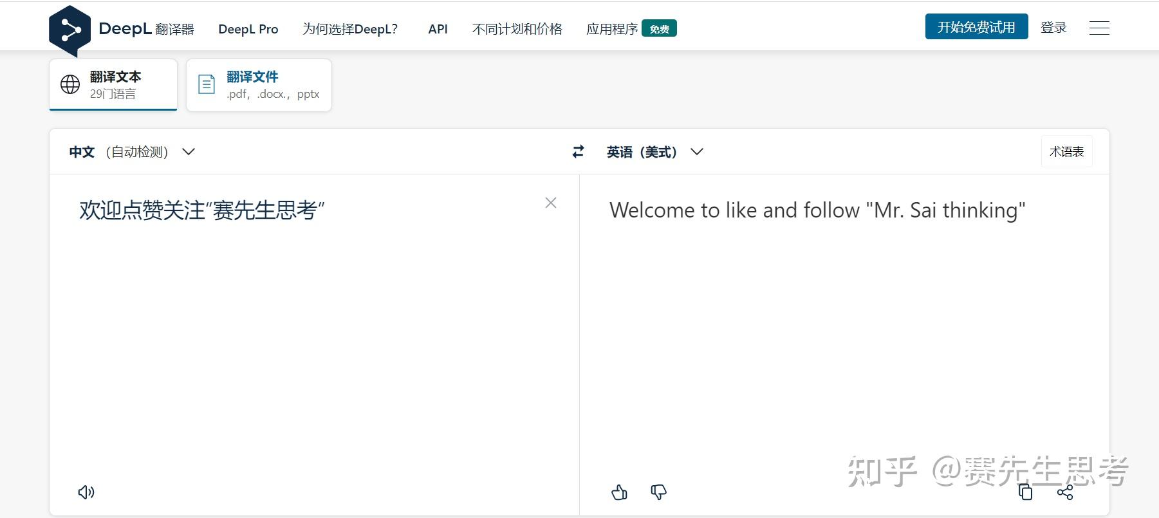
Task: Open target language dropdown 英语 (美式)
Action: pyautogui.click(x=654, y=152)
